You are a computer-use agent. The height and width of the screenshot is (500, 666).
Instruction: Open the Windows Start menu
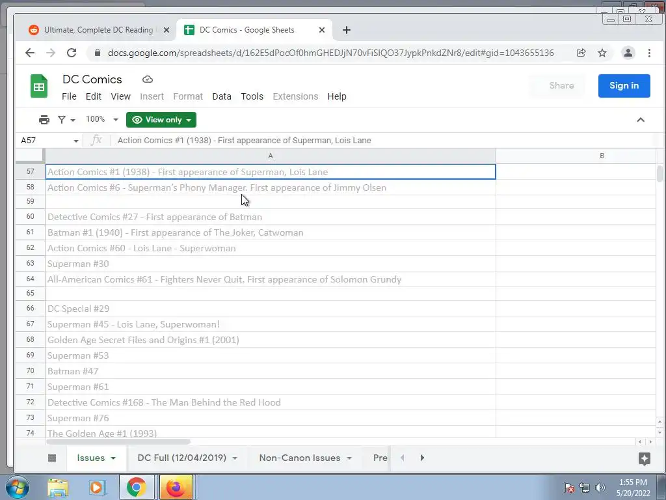tap(17, 487)
